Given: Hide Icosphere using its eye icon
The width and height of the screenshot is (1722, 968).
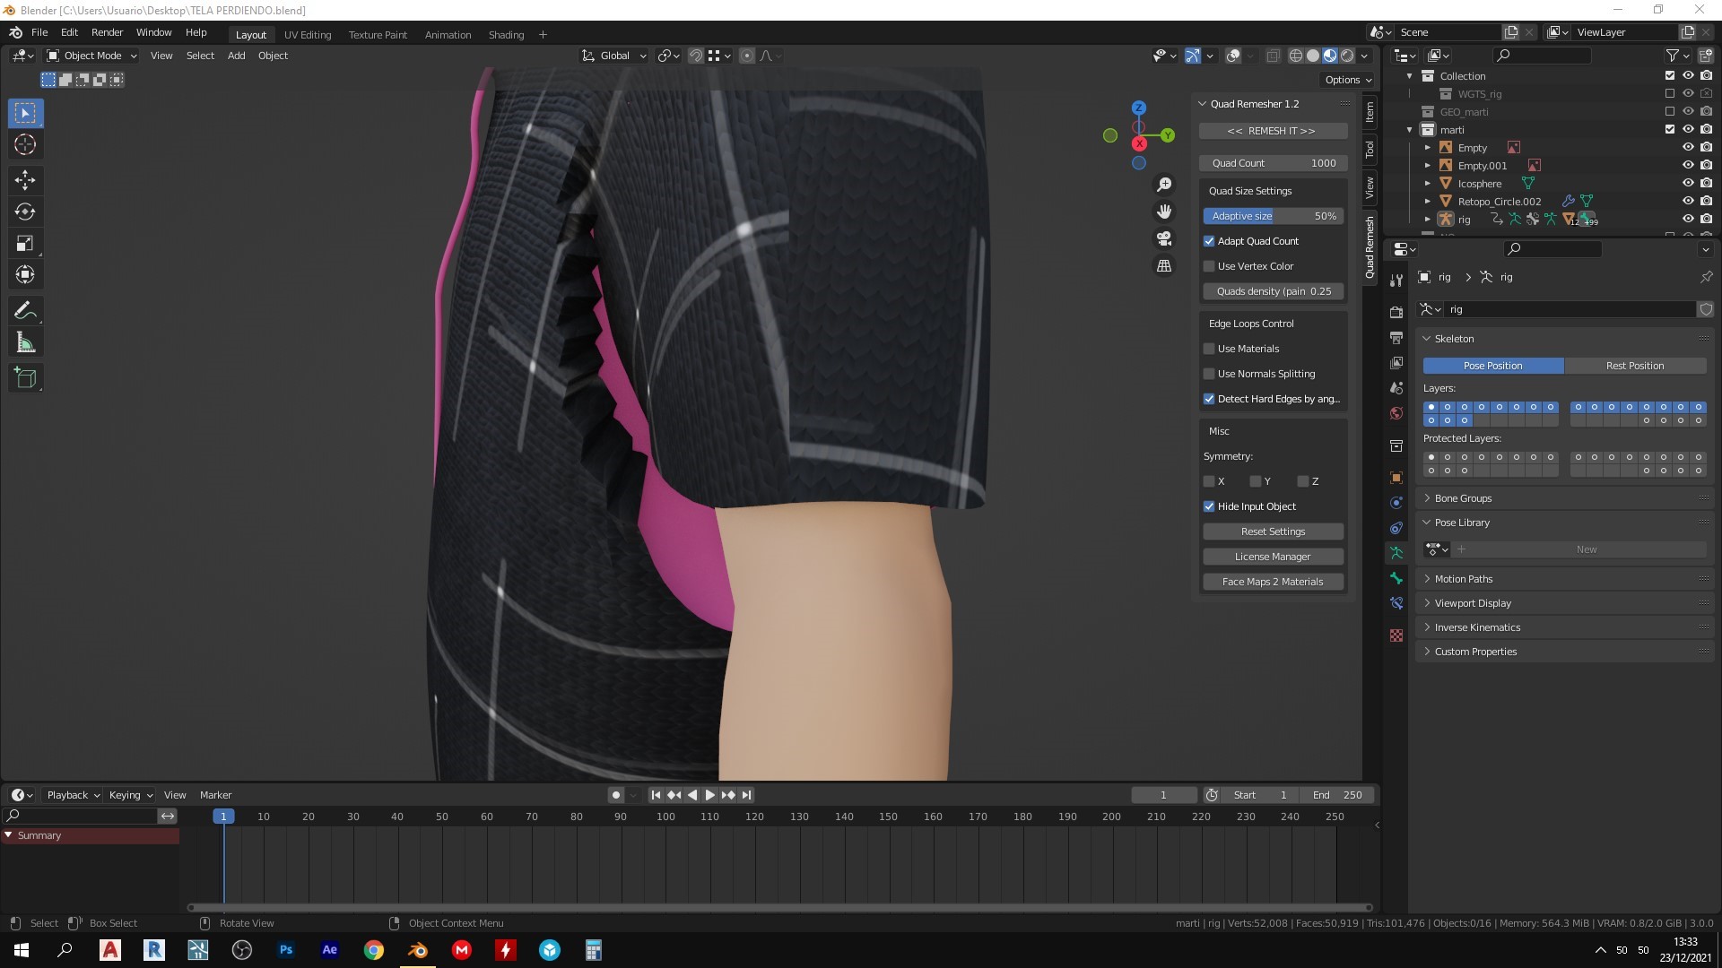Looking at the screenshot, I should click(1687, 184).
